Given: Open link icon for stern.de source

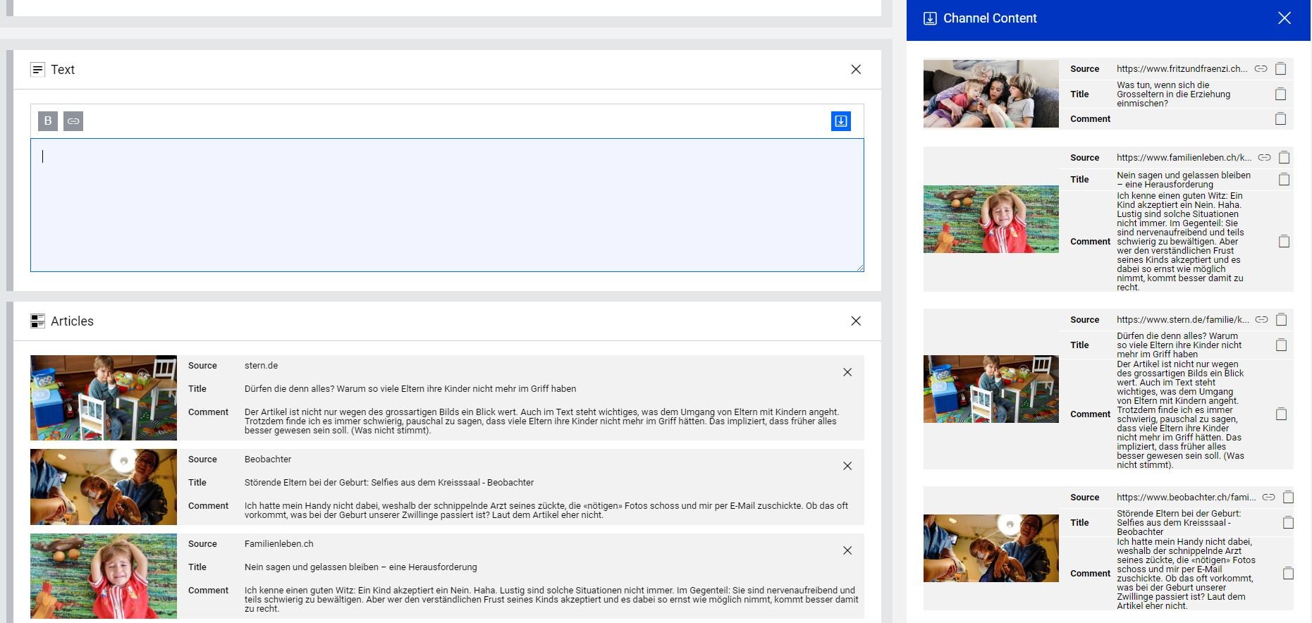Looking at the screenshot, I should 1261,319.
